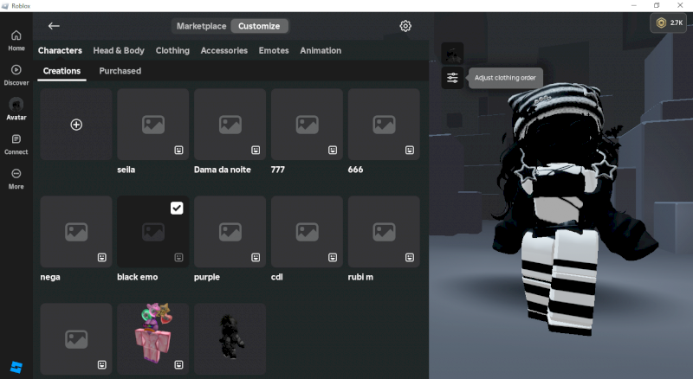
Task: Select the 666 character thumbnail
Action: (x=384, y=124)
